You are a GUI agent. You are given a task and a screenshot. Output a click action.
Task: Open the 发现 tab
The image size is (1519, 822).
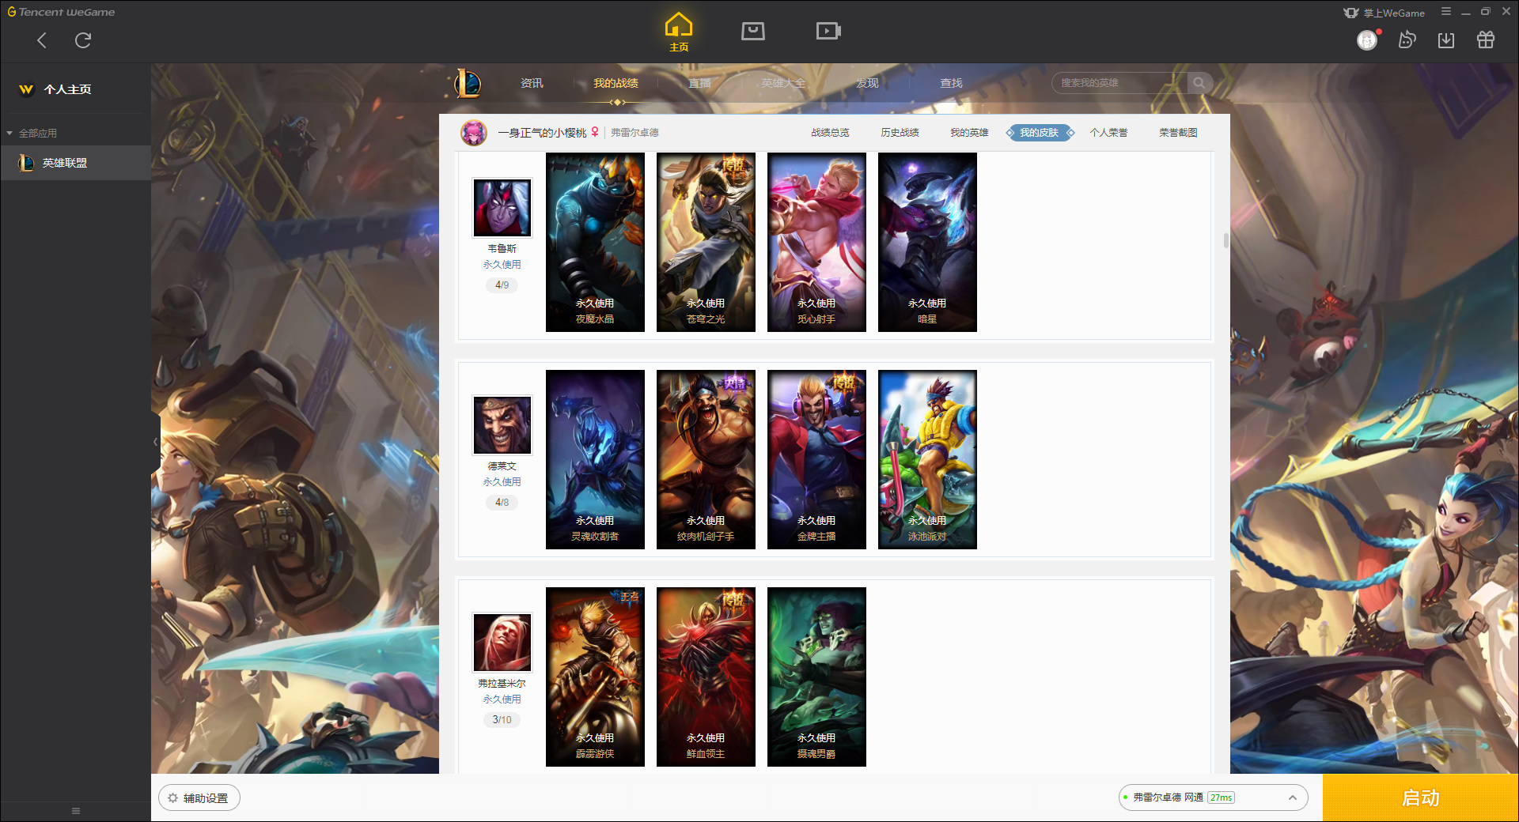coord(867,83)
